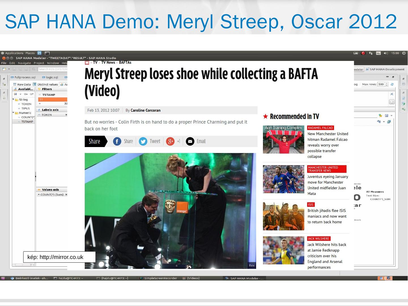Click the Search H26 (SYSTEM) field
This screenshot has width=408, height=306.
click(x=53, y=69)
